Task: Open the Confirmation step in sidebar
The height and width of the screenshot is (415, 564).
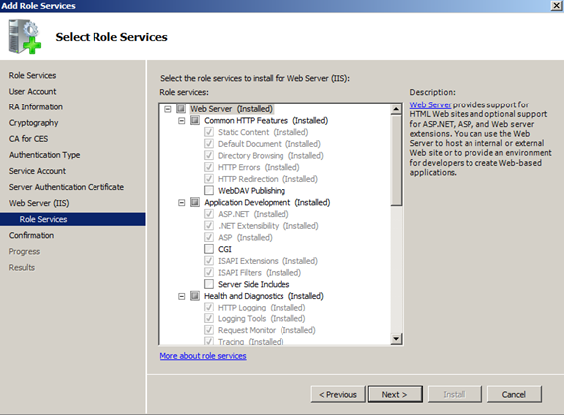Action: [31, 235]
